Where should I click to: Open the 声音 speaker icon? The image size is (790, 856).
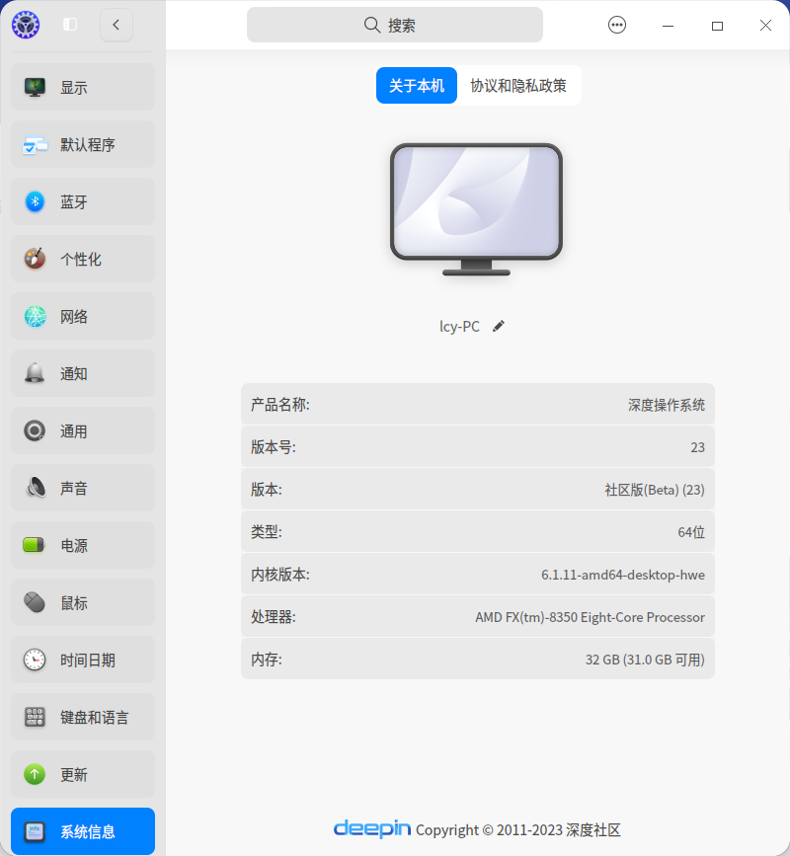tap(35, 488)
